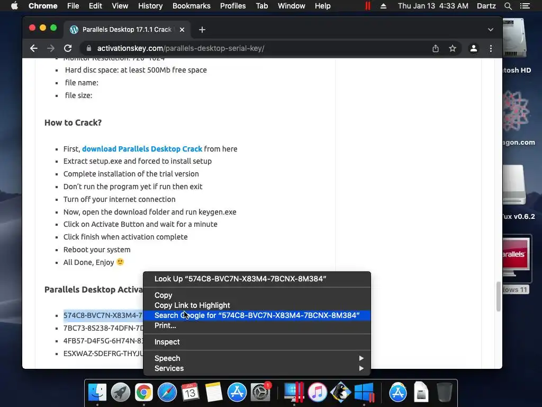Click the key starting with ESXWAZ-SDEFRG
This screenshot has height=407, width=542.
103,353
